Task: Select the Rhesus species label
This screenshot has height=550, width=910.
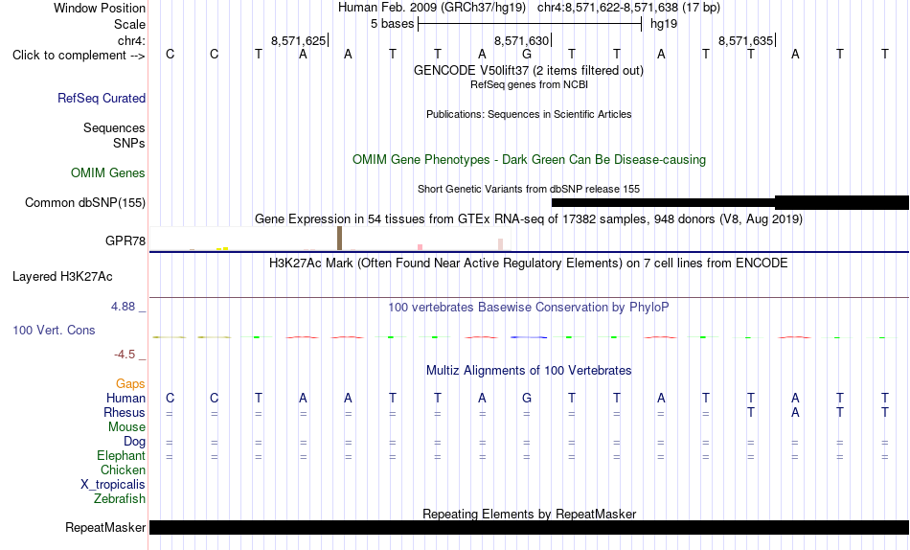Action: pos(124,412)
